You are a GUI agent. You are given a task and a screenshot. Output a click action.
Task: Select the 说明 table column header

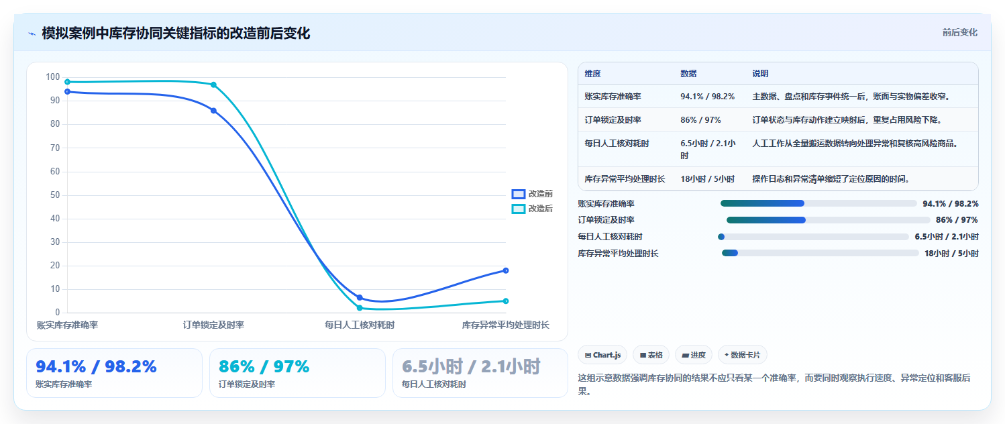coord(760,74)
